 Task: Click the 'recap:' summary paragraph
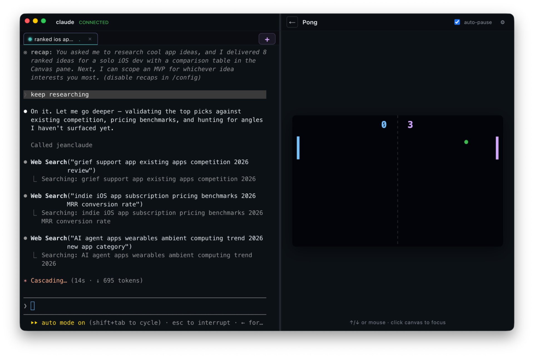point(149,65)
